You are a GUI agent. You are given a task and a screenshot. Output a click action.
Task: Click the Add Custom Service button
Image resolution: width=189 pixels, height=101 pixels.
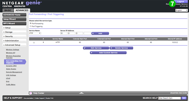point(108,53)
